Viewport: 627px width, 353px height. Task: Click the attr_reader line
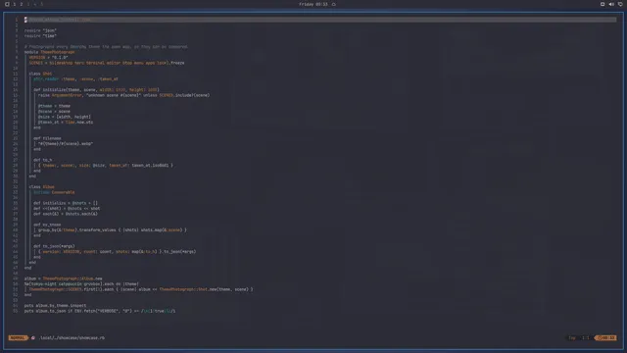tap(75, 78)
